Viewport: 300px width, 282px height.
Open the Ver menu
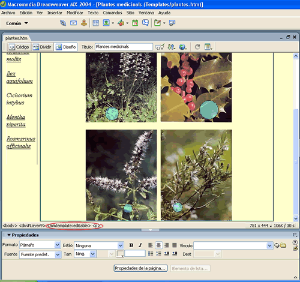point(40,13)
